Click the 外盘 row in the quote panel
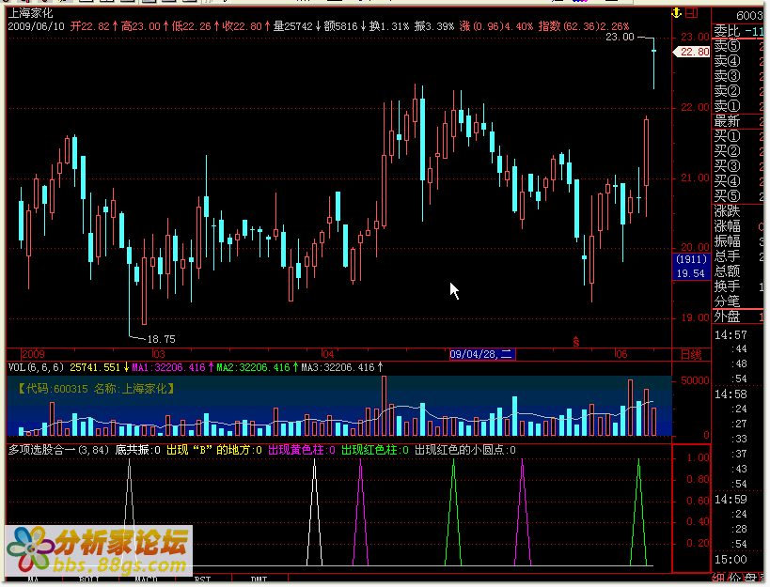770x587 pixels. pos(738,317)
